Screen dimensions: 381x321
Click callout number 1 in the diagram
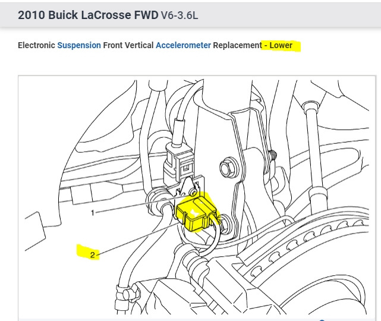coord(92,213)
